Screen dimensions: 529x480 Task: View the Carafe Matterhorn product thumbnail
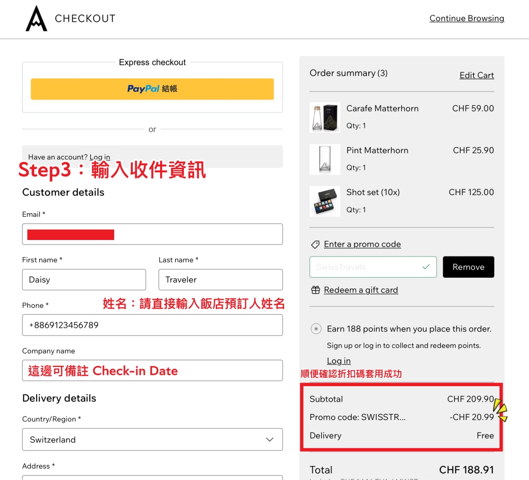coord(325,117)
